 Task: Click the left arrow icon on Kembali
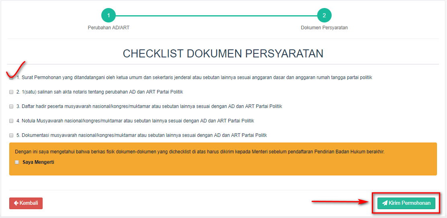[16, 203]
